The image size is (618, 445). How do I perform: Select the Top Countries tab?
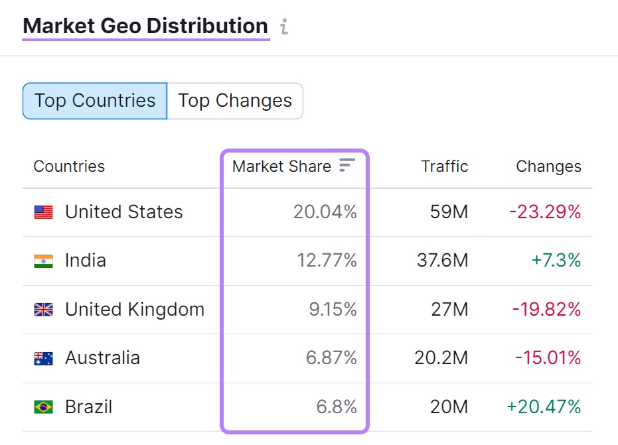[94, 101]
